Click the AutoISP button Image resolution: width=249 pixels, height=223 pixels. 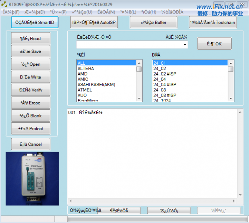click(x=94, y=22)
